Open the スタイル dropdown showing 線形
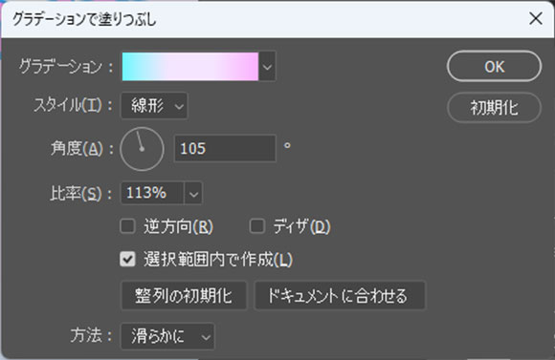The width and height of the screenshot is (555, 360). tap(154, 106)
